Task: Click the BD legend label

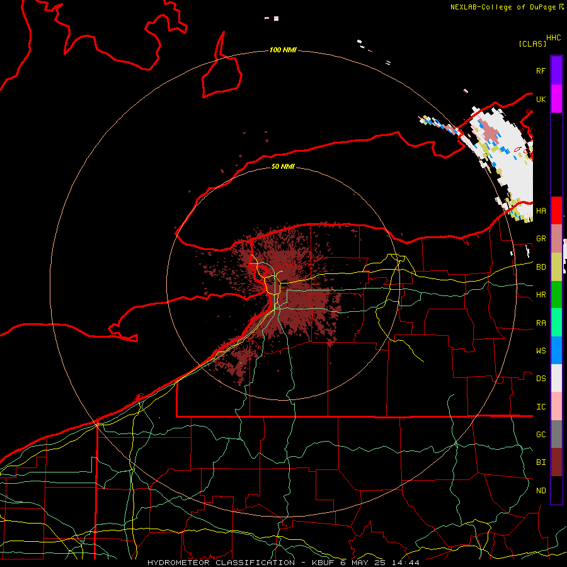Action: pos(541,267)
